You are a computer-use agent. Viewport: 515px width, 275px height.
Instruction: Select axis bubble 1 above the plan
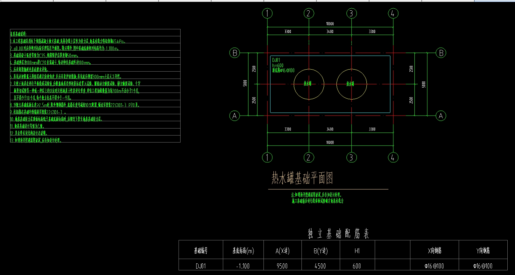(x=267, y=13)
